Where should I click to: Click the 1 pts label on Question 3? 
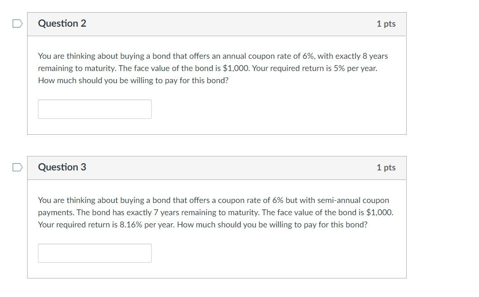(386, 167)
